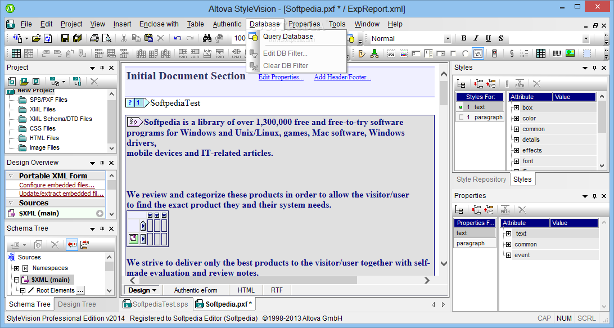Insert bullets and numbering list icon
Viewport: 614px width, 328px height.
(x=525, y=53)
